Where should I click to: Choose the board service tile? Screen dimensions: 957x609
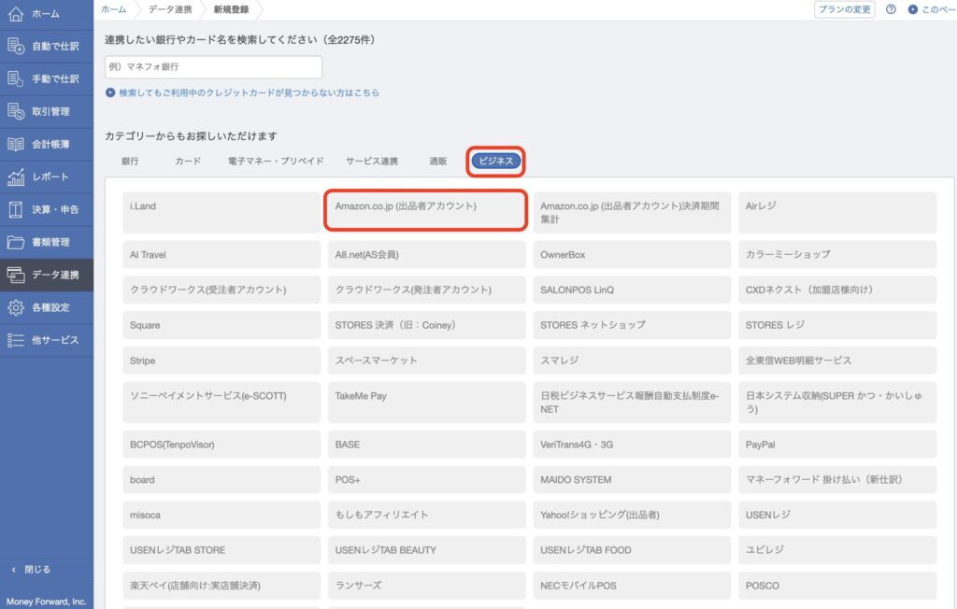(x=221, y=479)
